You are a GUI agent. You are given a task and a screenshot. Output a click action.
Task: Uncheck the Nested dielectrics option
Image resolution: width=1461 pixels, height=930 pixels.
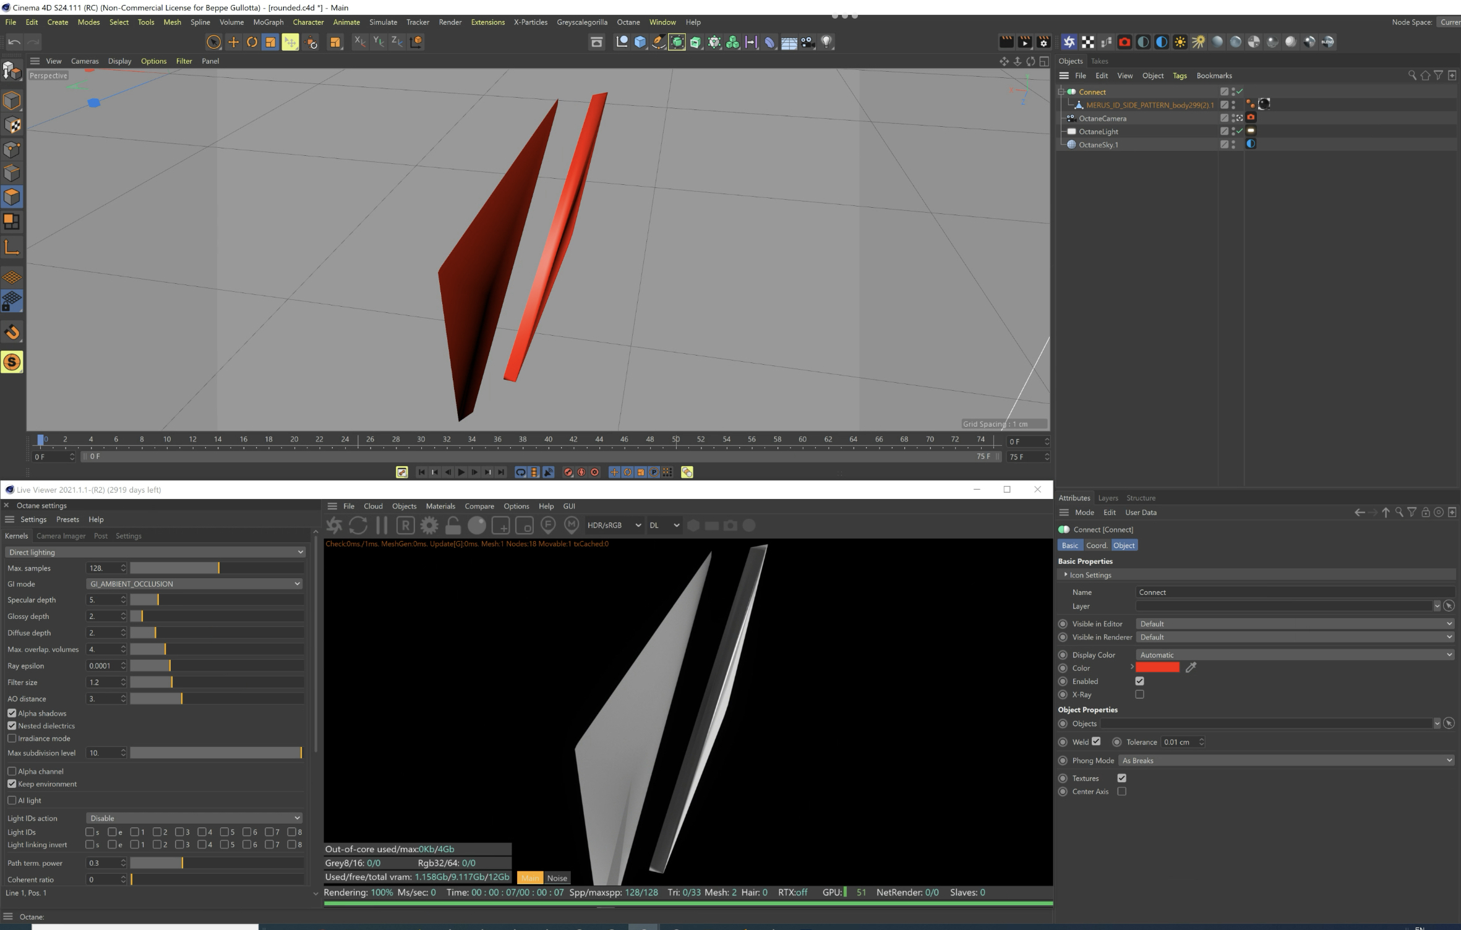[12, 726]
